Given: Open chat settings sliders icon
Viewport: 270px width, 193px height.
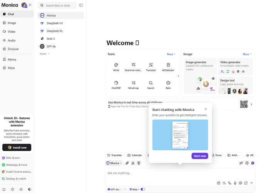Looking at the screenshot, I should [x=241, y=163].
